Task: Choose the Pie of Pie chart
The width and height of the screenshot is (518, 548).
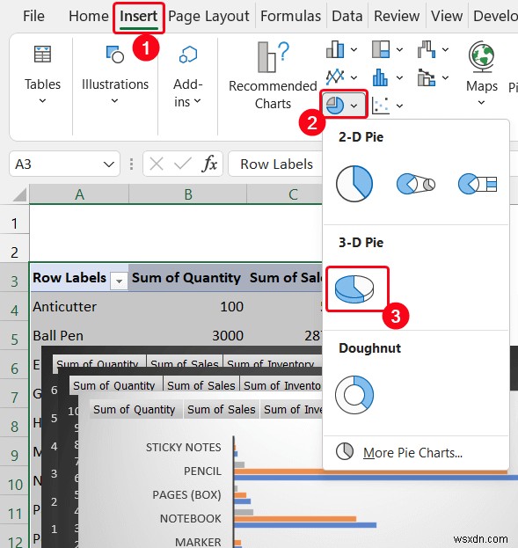Action: [416, 184]
